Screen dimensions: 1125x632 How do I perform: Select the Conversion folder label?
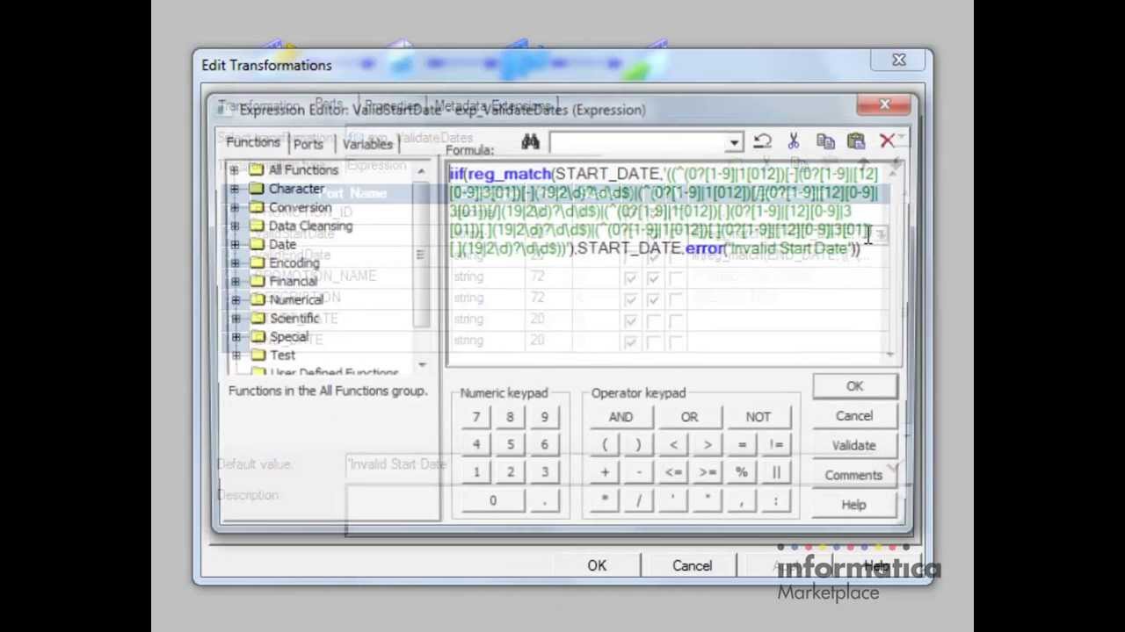[300, 207]
